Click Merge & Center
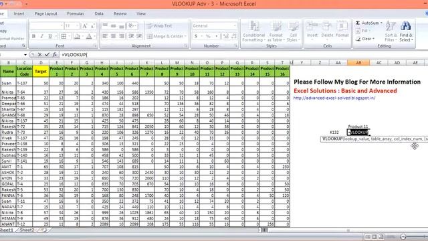The width and height of the screenshot is (428, 241). click(x=165, y=36)
